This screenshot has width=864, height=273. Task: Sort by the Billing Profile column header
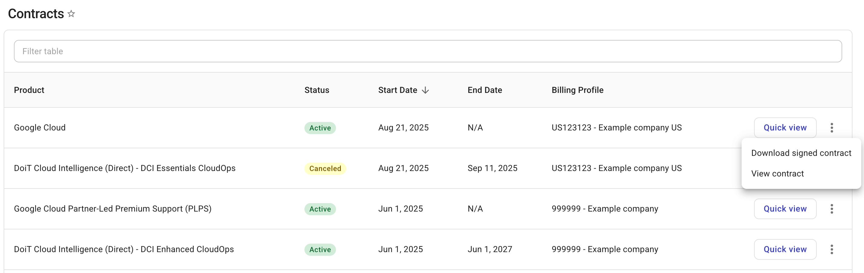pos(577,90)
